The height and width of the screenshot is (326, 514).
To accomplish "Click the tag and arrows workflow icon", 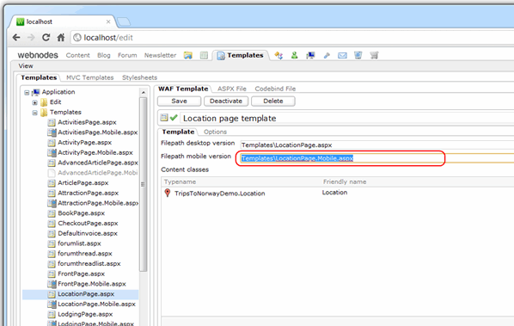I will 278,55.
